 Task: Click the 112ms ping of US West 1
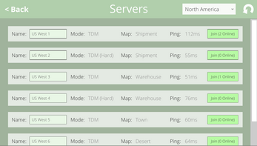[192, 34]
